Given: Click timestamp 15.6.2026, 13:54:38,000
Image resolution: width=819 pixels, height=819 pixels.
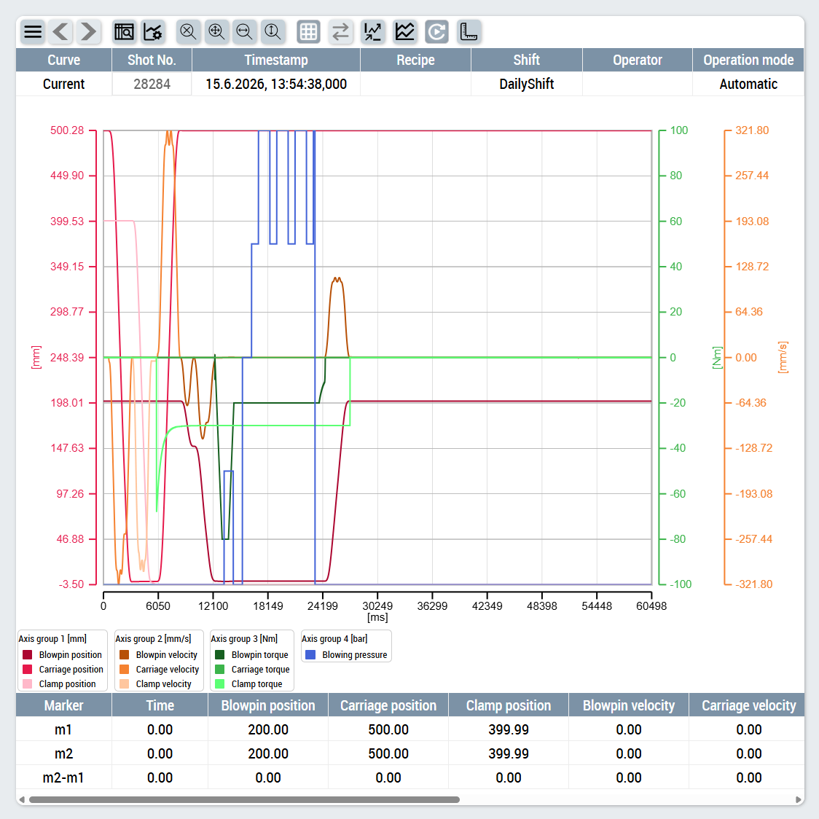Looking at the screenshot, I should 276,84.
